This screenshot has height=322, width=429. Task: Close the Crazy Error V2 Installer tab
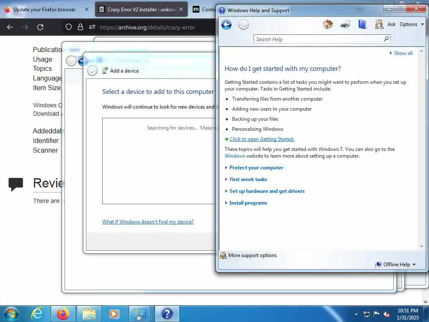click(x=181, y=9)
